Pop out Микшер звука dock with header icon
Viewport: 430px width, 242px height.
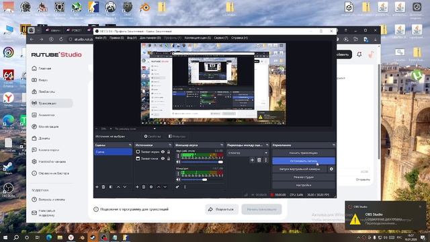(222, 145)
